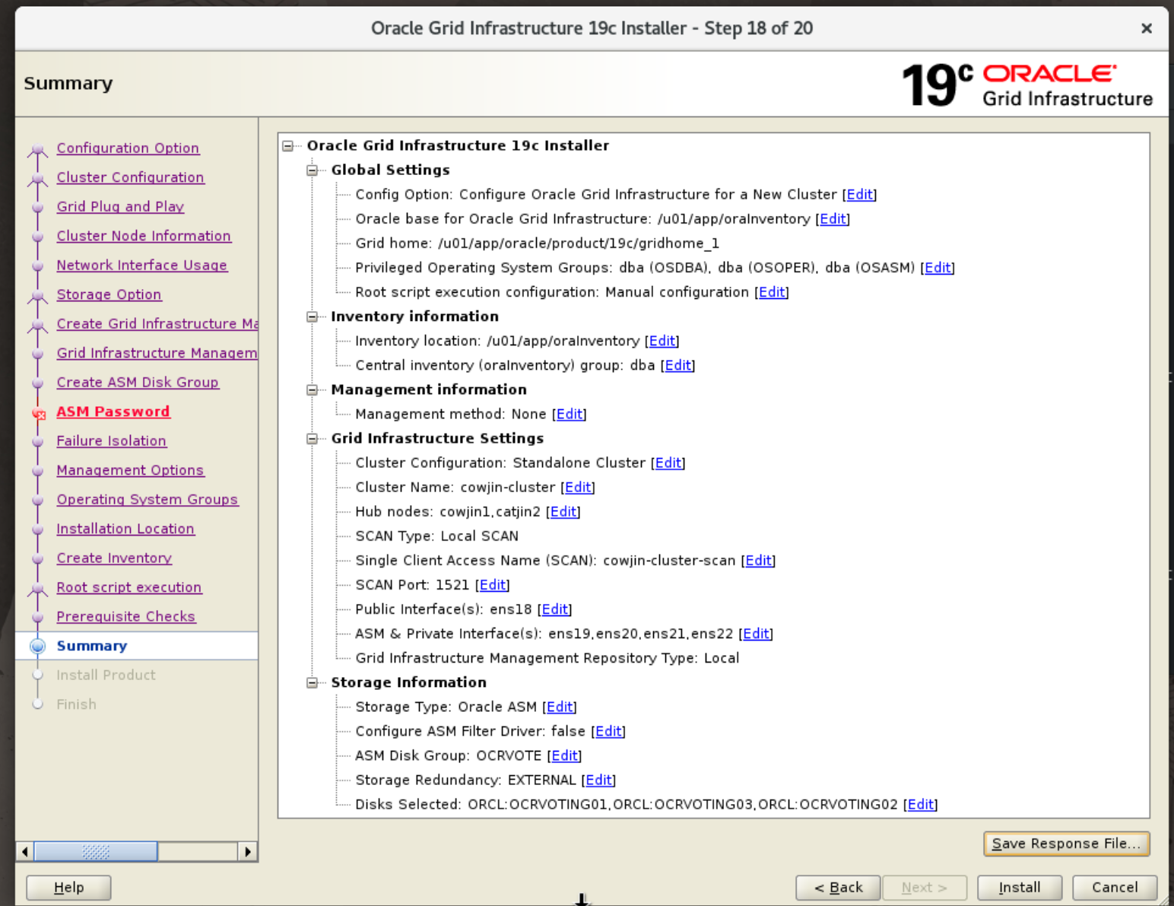This screenshot has height=906, width=1174.
Task: Edit the SCAN Port 1521
Action: [493, 584]
